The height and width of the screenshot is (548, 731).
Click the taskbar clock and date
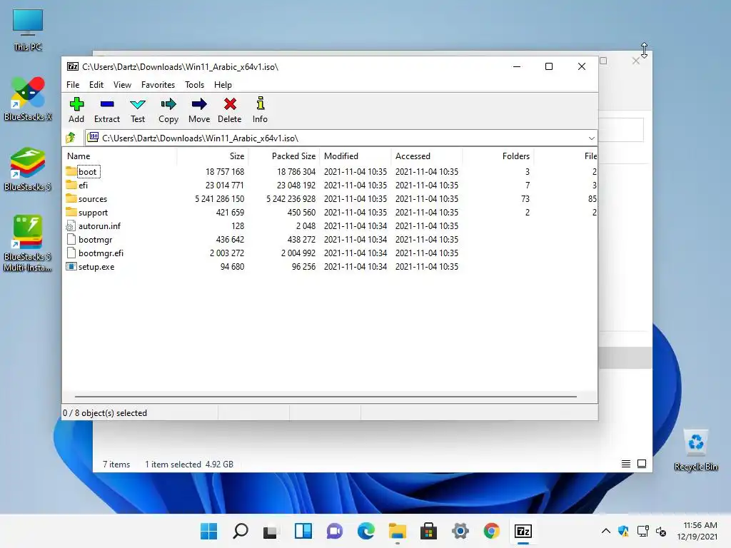(x=697, y=531)
